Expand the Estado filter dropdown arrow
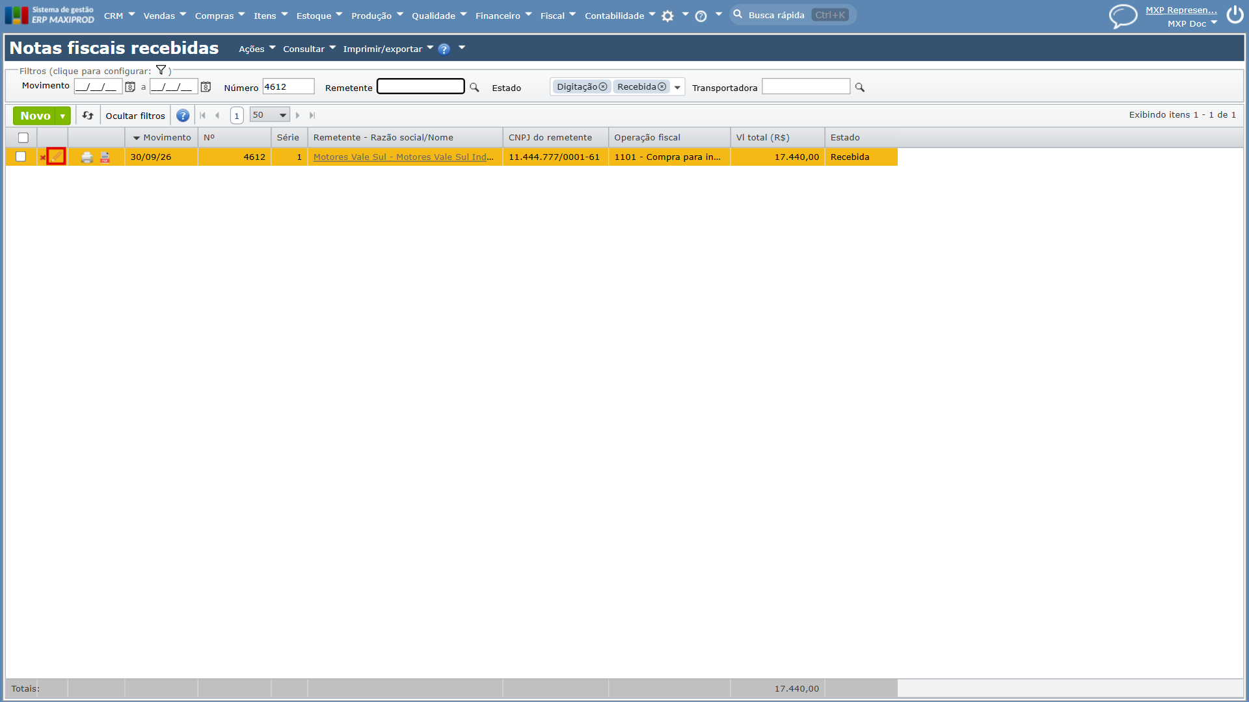 (677, 88)
